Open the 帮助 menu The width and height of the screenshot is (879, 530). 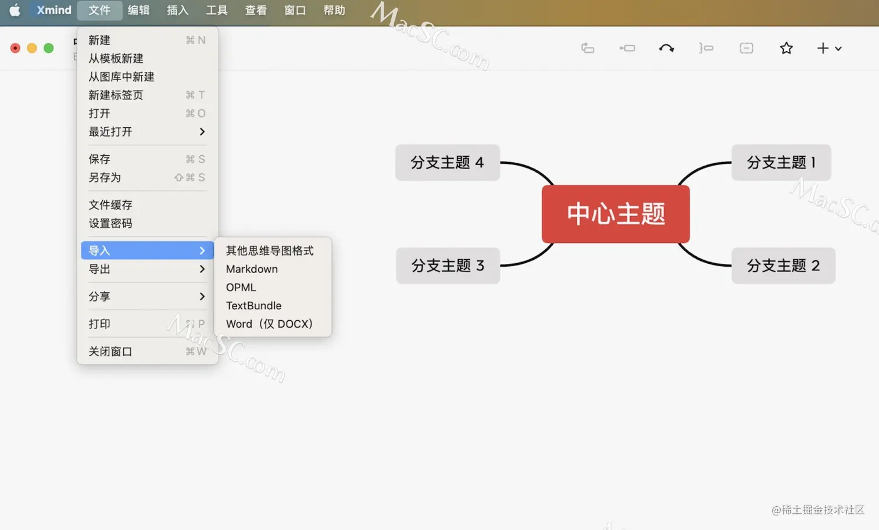tap(334, 10)
